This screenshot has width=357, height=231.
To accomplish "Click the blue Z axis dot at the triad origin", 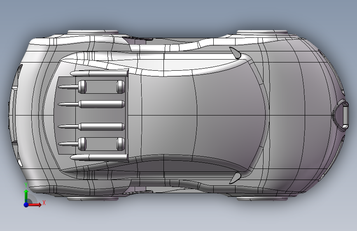I will click(x=26, y=205).
